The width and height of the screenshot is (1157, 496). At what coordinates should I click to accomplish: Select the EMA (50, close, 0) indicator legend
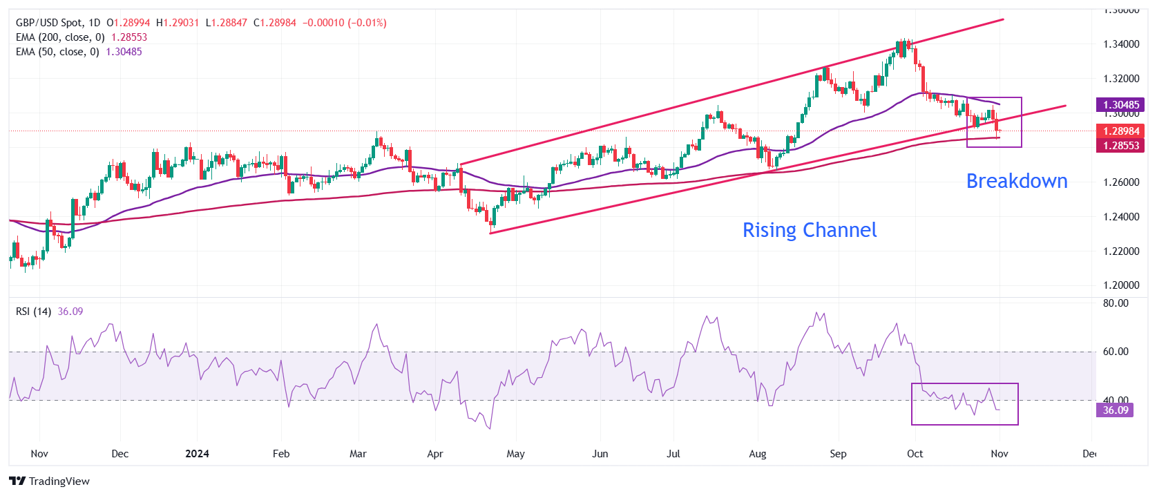57,52
